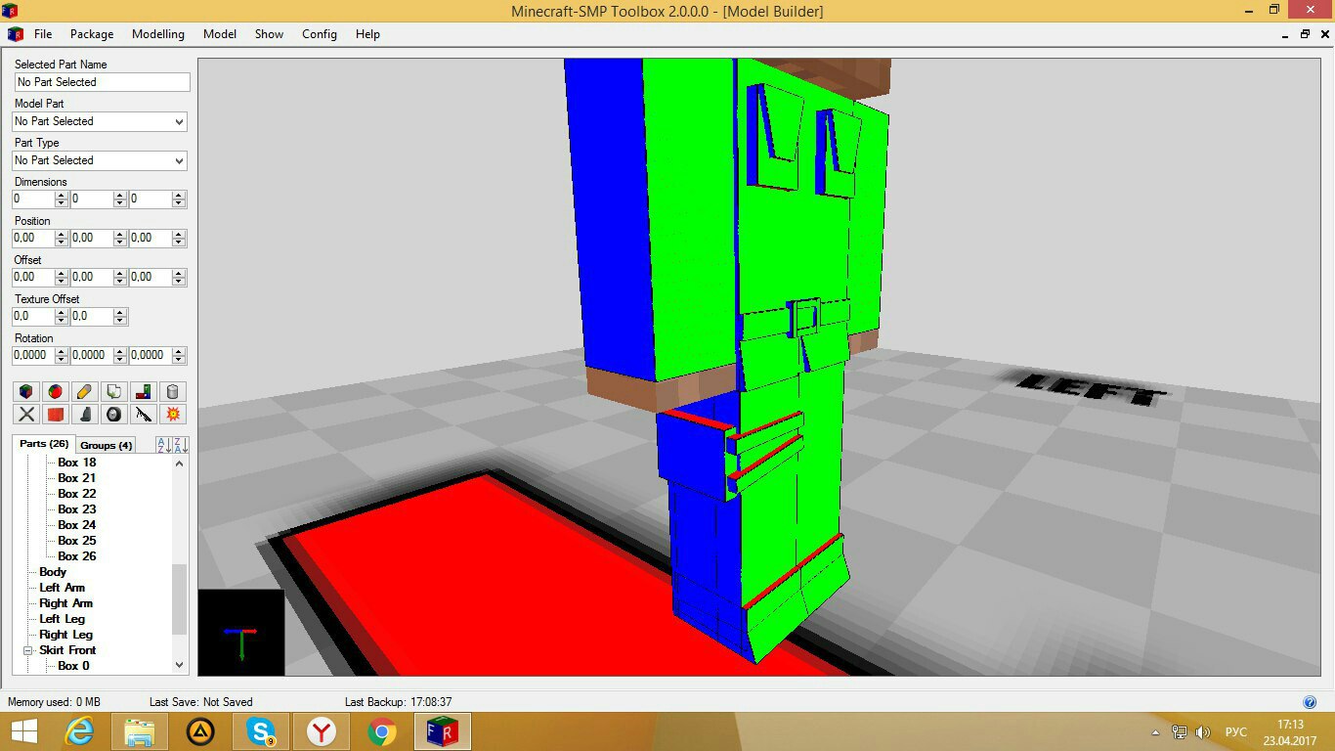This screenshot has height=751, width=1335.
Task: Open Google Chrome from the taskbar
Action: point(382,731)
